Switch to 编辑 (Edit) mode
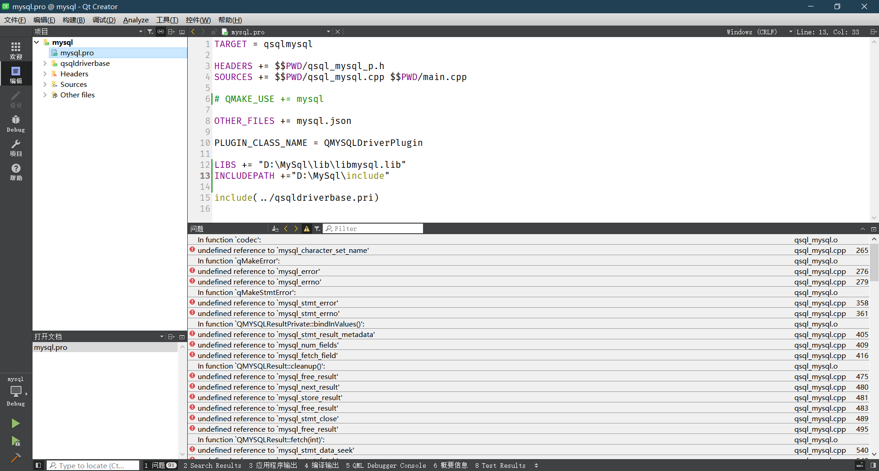This screenshot has width=879, height=471. click(x=16, y=75)
